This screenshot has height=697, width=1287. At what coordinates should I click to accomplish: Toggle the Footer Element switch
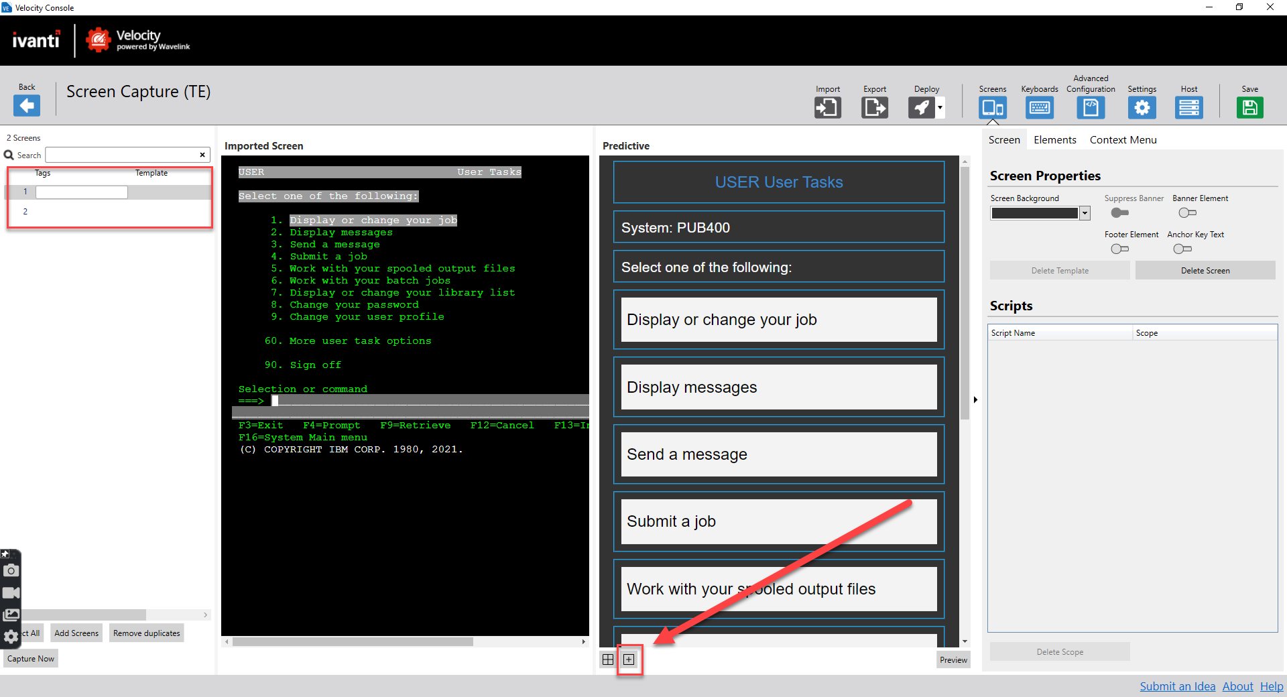click(1119, 249)
